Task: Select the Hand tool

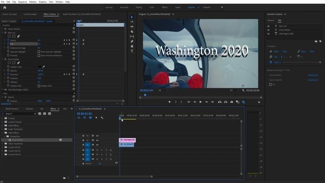Action: point(132,46)
